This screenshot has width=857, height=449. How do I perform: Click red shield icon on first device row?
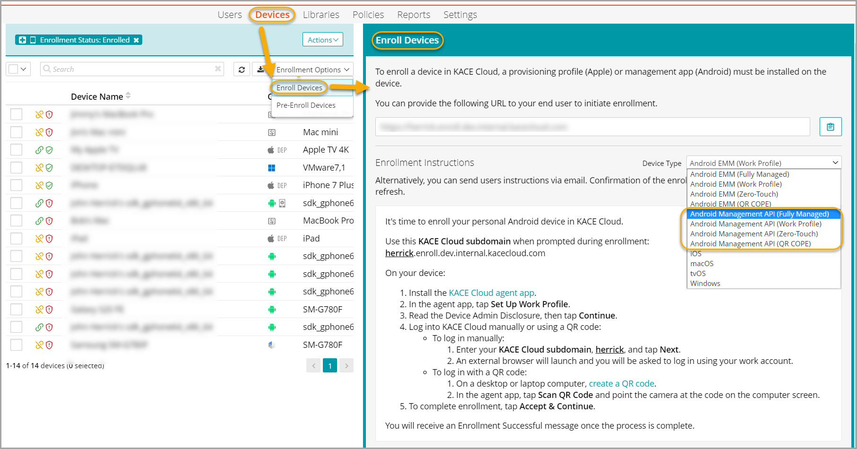click(x=49, y=114)
